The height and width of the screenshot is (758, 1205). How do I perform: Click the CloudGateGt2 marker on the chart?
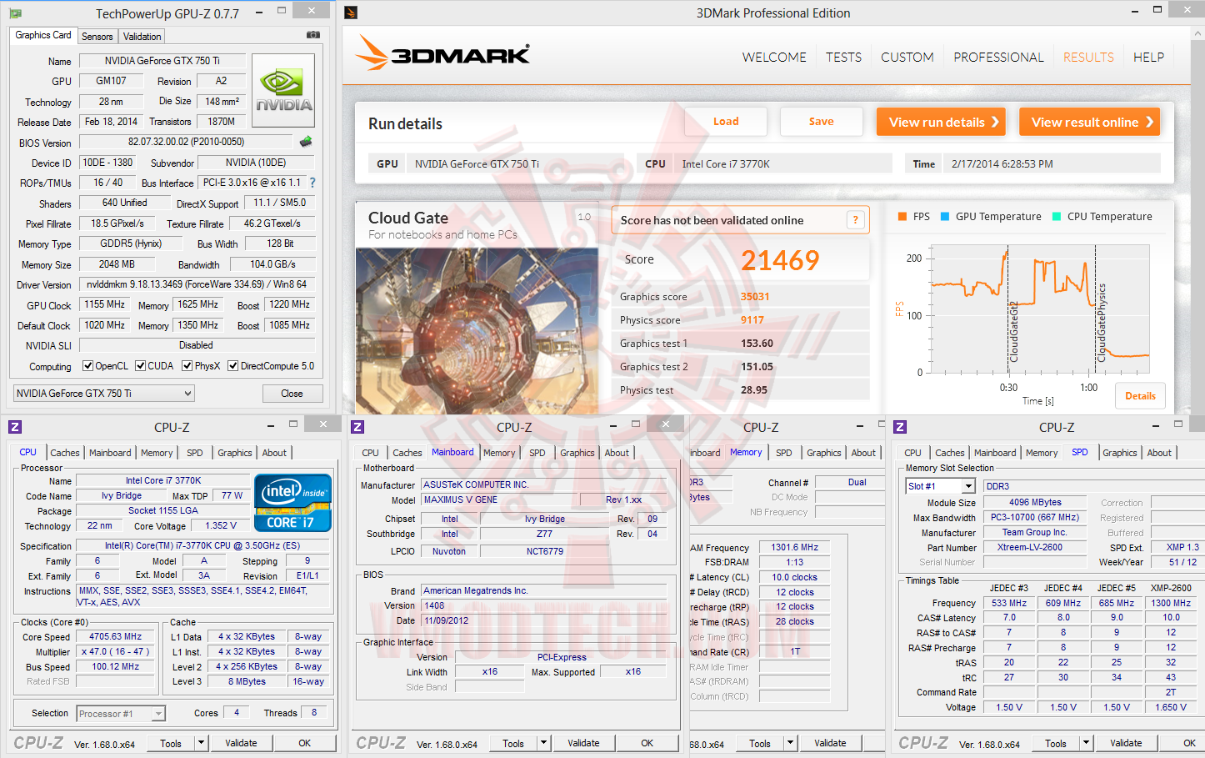[x=1013, y=331]
